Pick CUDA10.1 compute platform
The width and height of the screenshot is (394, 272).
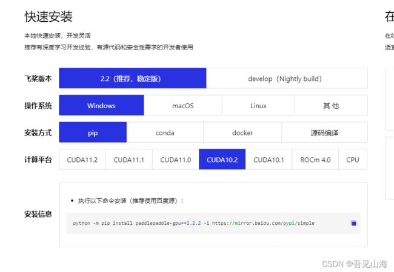(x=269, y=160)
